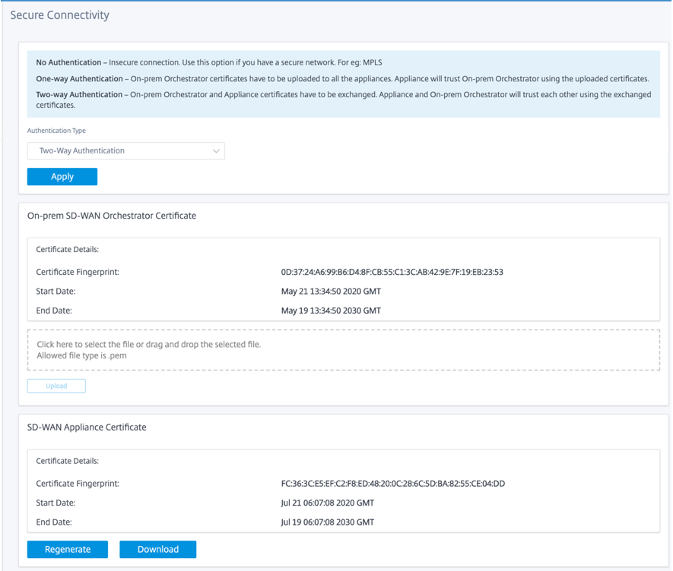The width and height of the screenshot is (673, 571).
Task: Click the Secure Connectivity page heading
Action: [59, 15]
